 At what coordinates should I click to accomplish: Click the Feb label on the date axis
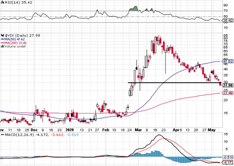(x=105, y=130)
